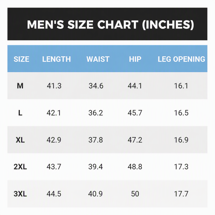This screenshot has height=215, width=215.
Task: Click the 3XL size row label
Action: [x=20, y=194]
